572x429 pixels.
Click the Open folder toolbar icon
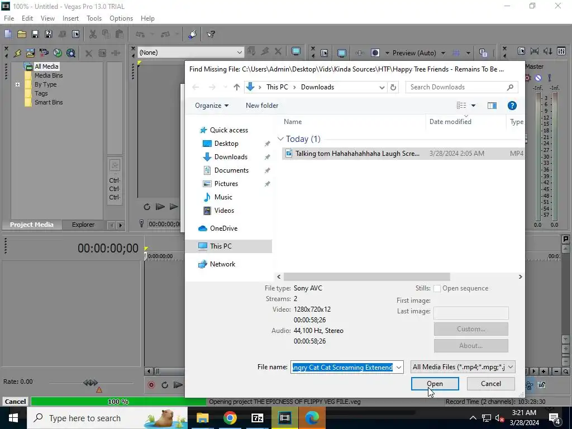[22, 34]
